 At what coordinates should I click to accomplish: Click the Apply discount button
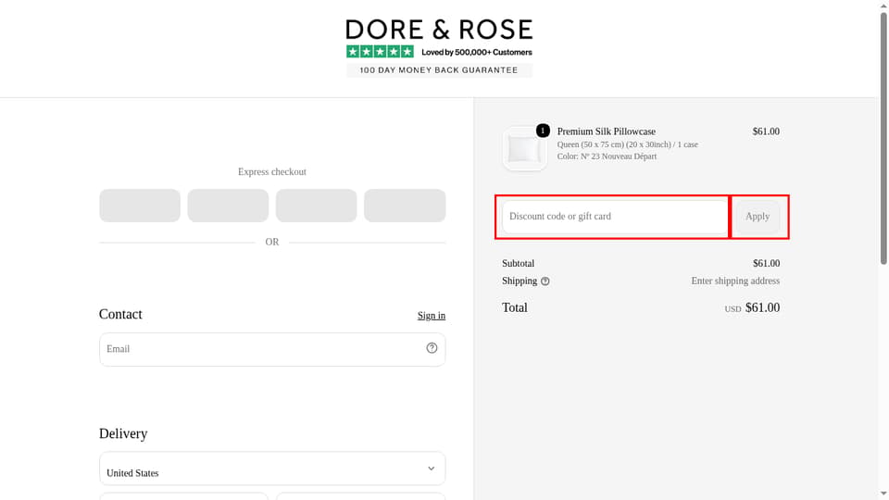pos(758,217)
